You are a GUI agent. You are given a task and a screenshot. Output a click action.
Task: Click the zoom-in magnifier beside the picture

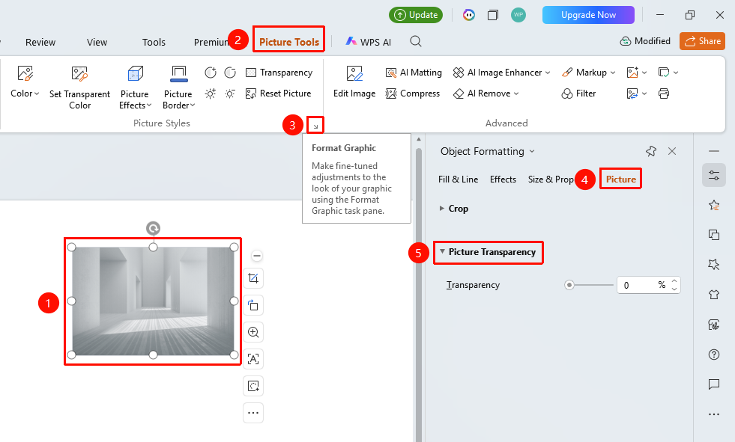[253, 332]
